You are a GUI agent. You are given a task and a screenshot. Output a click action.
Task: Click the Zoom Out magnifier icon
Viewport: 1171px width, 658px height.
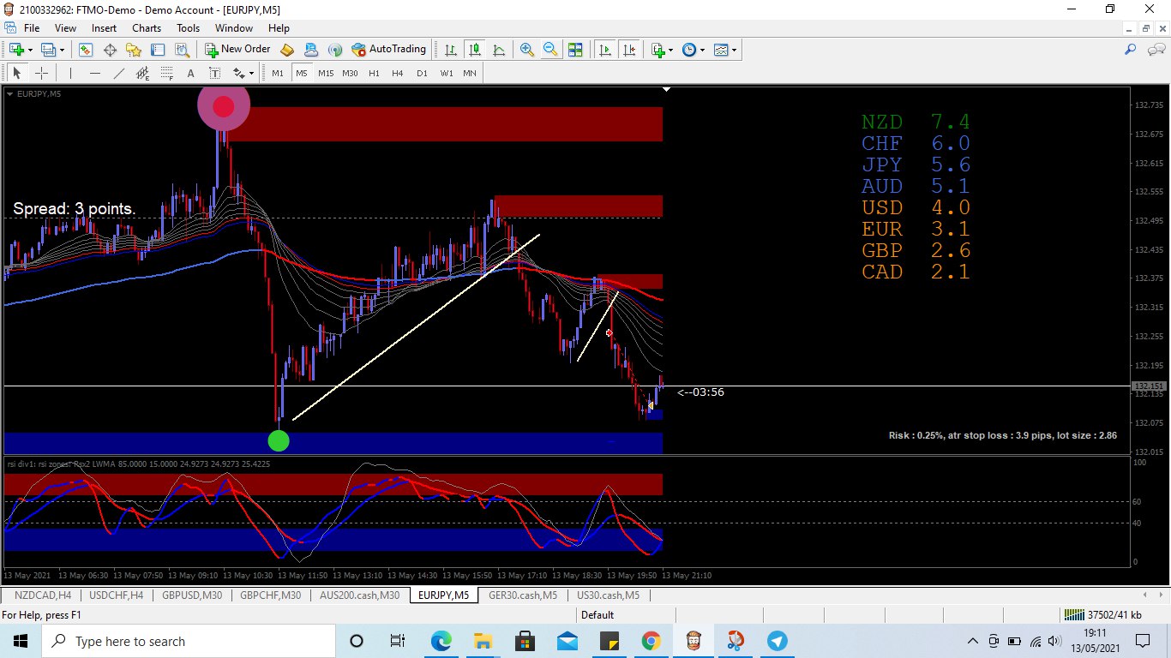(x=549, y=50)
